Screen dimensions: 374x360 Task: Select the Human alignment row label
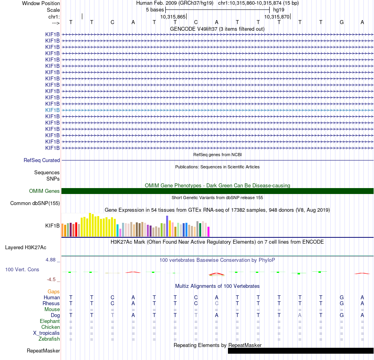click(x=52, y=297)
